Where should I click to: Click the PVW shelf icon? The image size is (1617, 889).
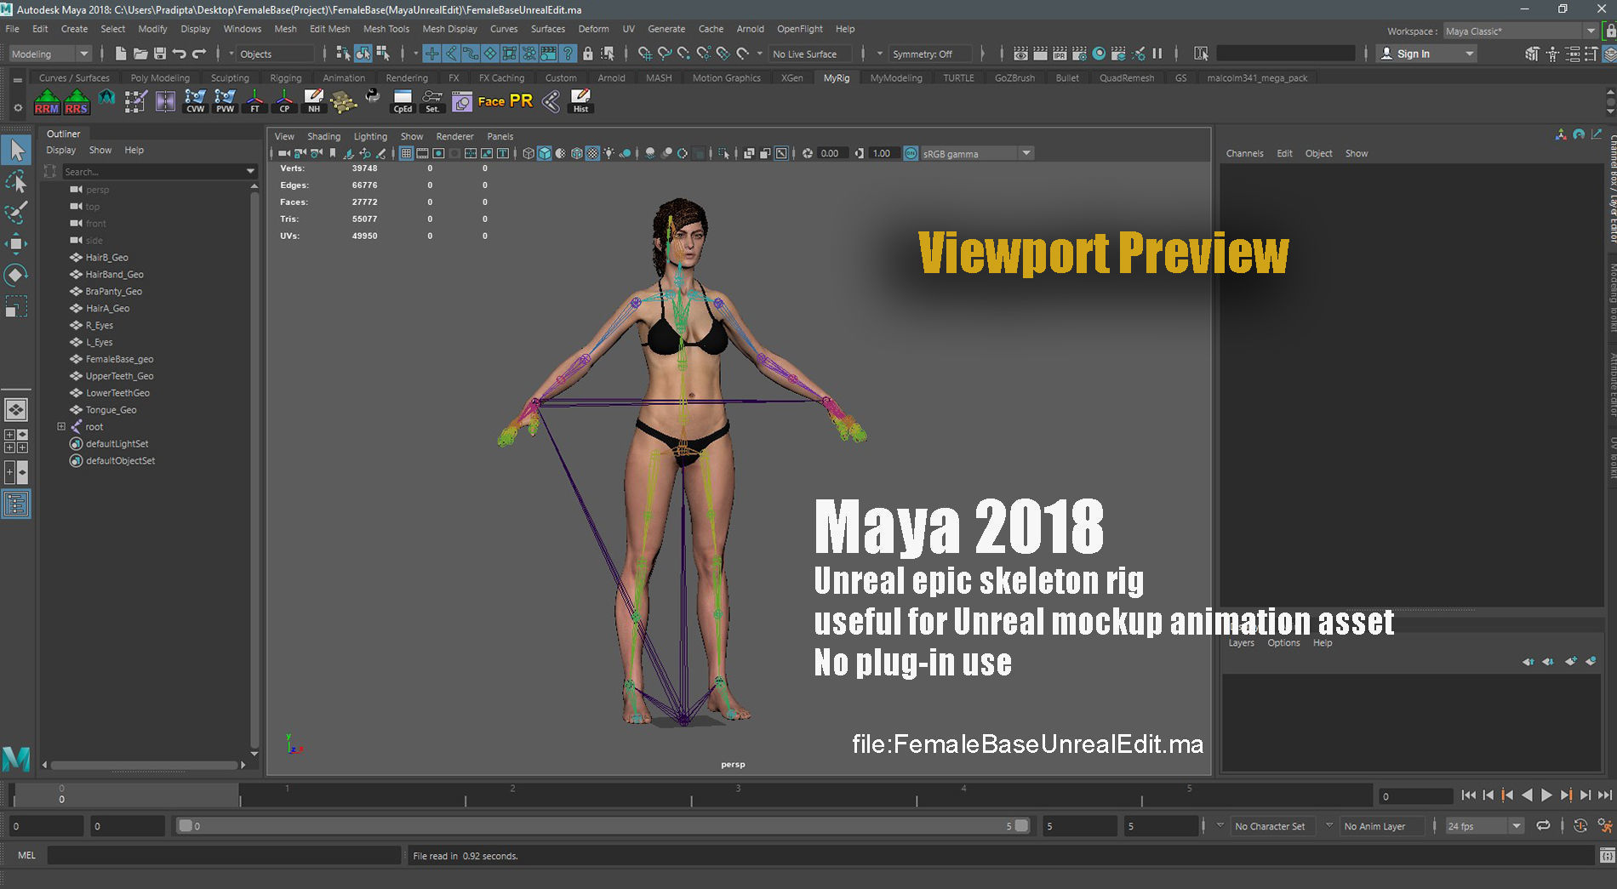225,102
